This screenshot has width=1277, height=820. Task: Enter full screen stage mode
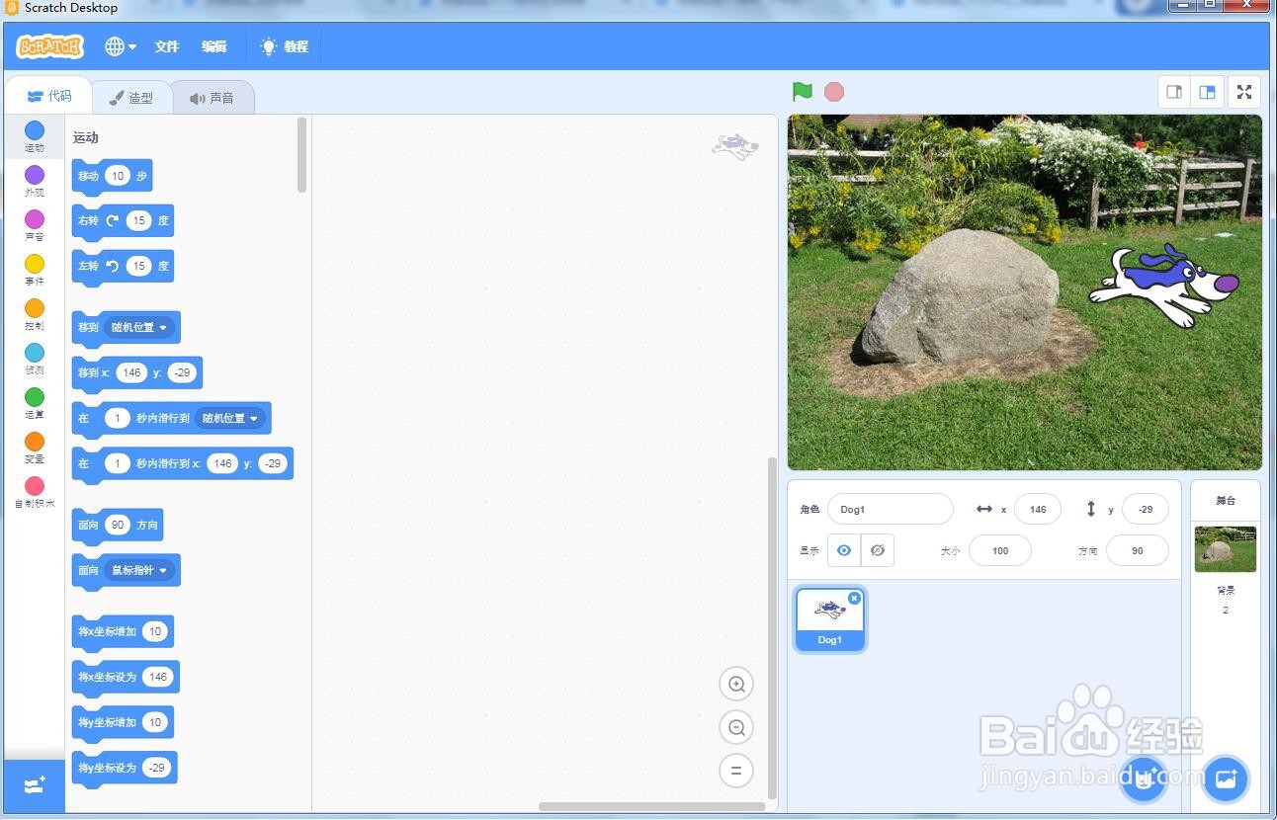tap(1244, 92)
